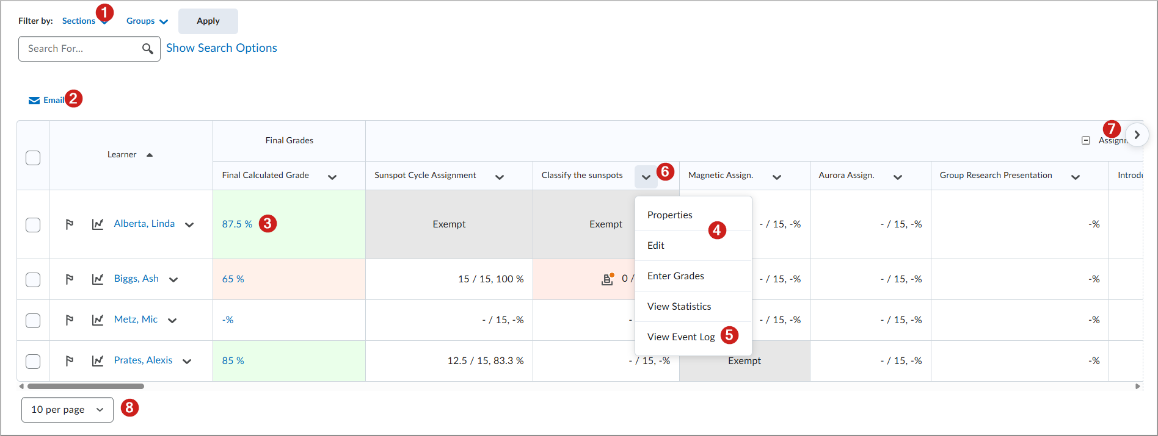The height and width of the screenshot is (436, 1158).
Task: Open progress chart icon for Biggs, Ash
Action: point(98,279)
